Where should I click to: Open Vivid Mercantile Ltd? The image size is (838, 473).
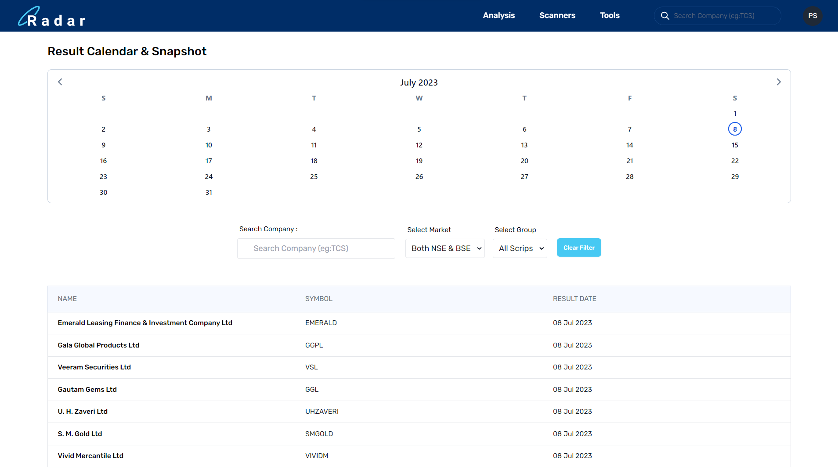pyautogui.click(x=90, y=456)
